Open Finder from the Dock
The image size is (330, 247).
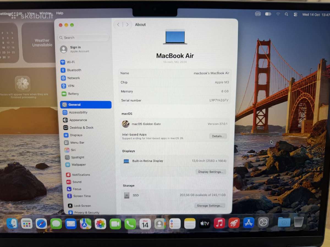click(12, 223)
